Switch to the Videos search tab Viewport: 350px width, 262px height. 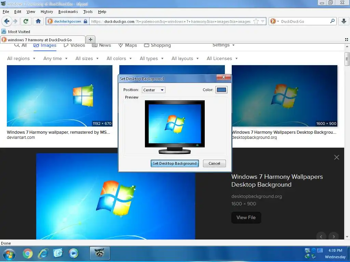coord(74,45)
